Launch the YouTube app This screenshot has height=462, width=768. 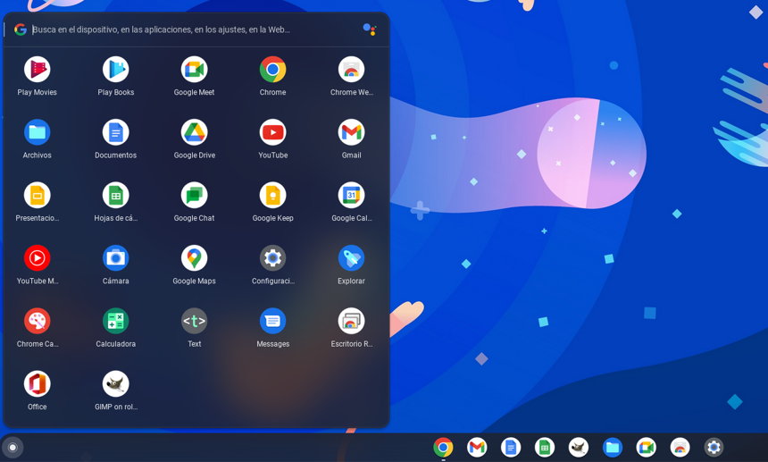pos(272,132)
